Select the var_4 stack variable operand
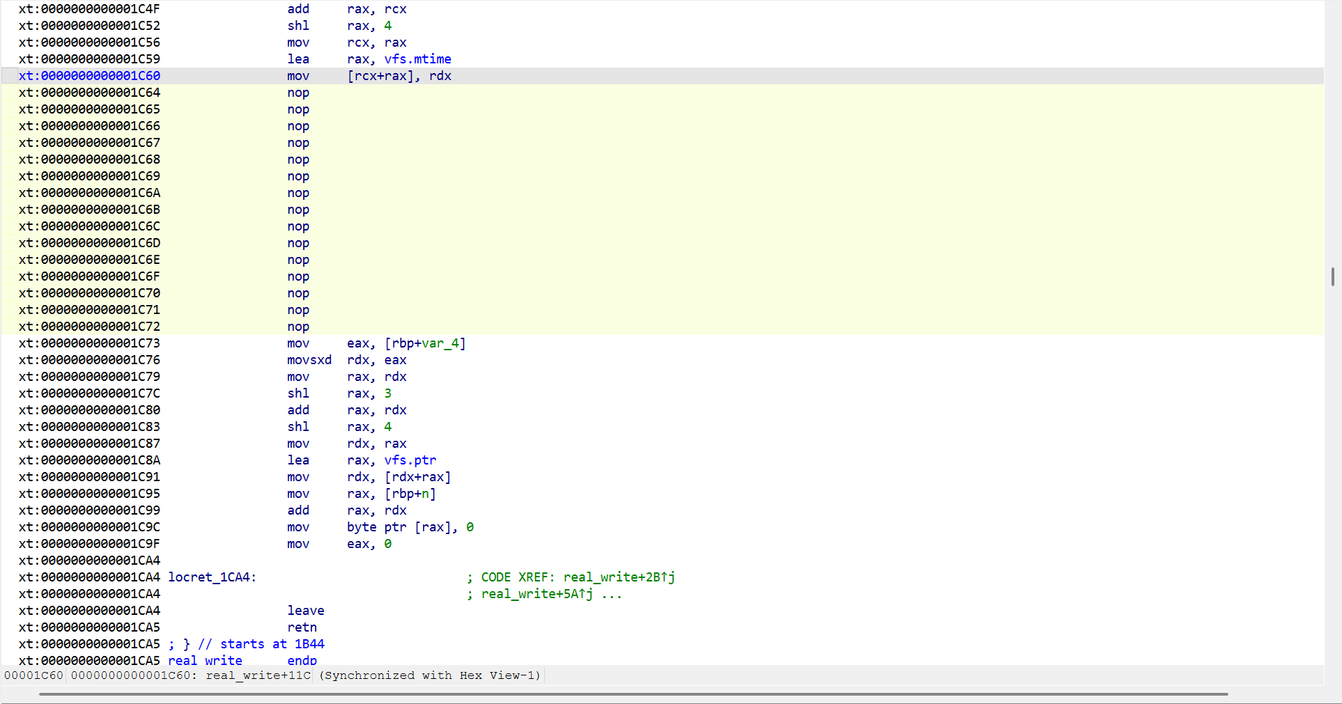Viewport: 1342px width, 704px height. coord(440,343)
